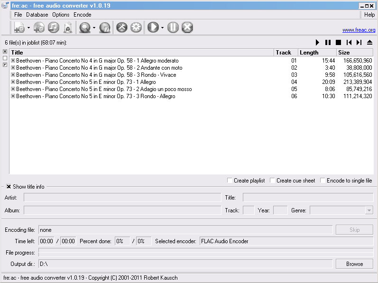The width and height of the screenshot is (378, 283).
Task: Click into the Artist field
Action: [x=122, y=198]
